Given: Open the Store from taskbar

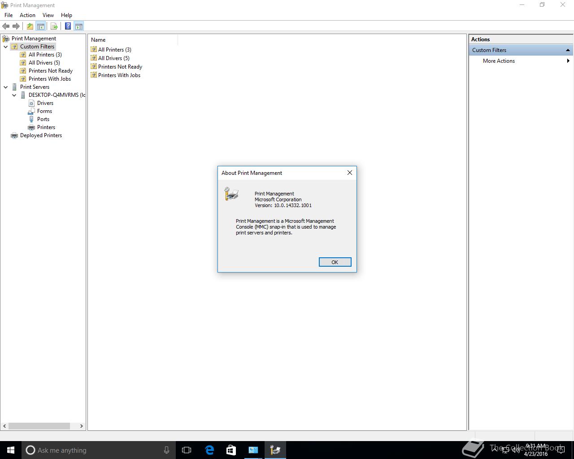Looking at the screenshot, I should pos(231,450).
